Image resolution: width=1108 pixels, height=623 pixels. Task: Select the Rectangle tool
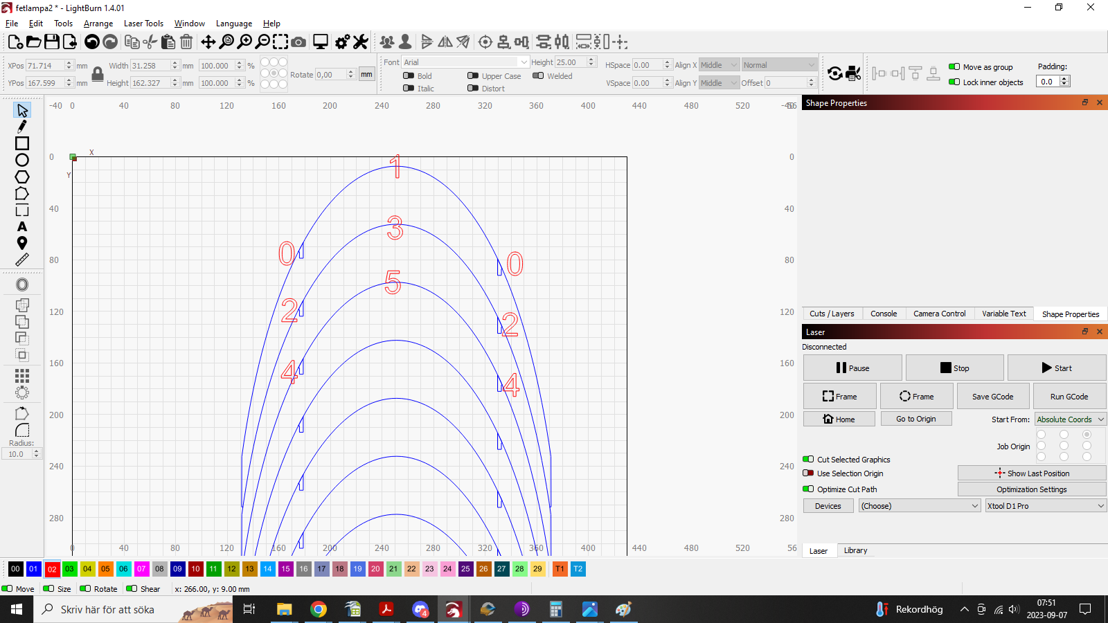[22, 143]
